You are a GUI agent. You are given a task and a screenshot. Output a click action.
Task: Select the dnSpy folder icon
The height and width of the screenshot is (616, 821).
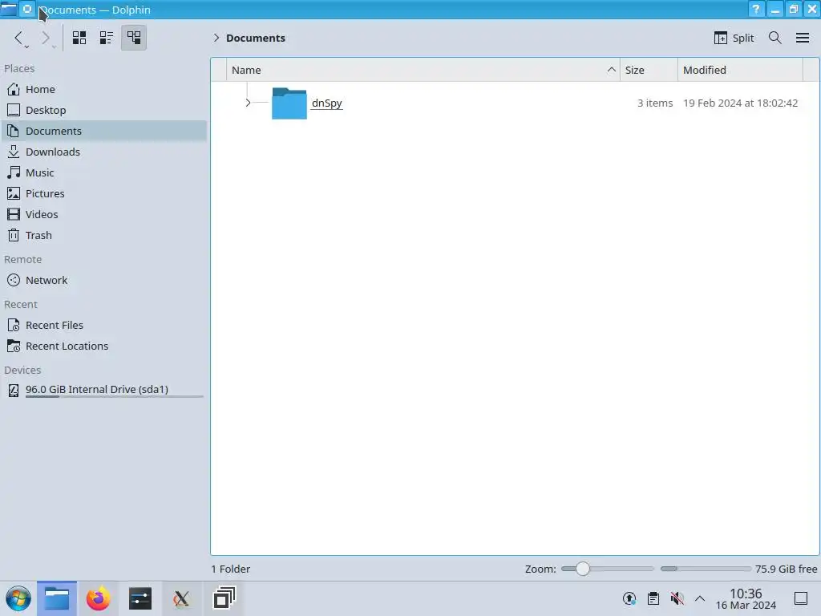tap(289, 103)
